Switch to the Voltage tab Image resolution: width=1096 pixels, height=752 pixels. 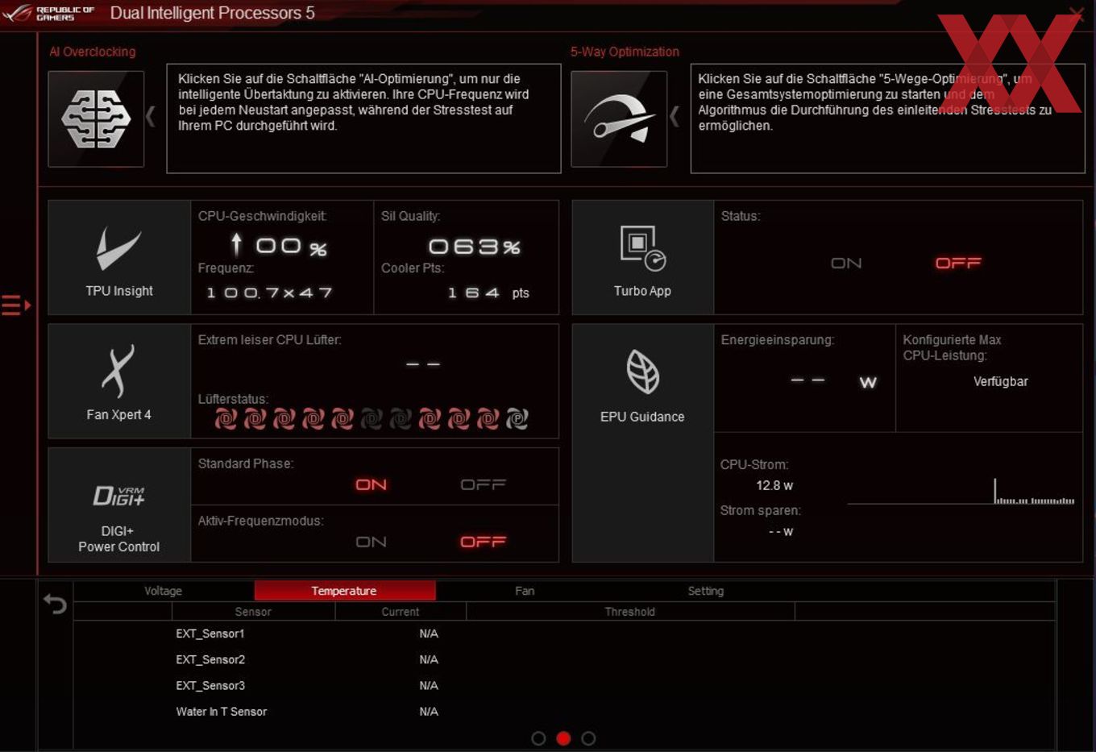tap(164, 591)
